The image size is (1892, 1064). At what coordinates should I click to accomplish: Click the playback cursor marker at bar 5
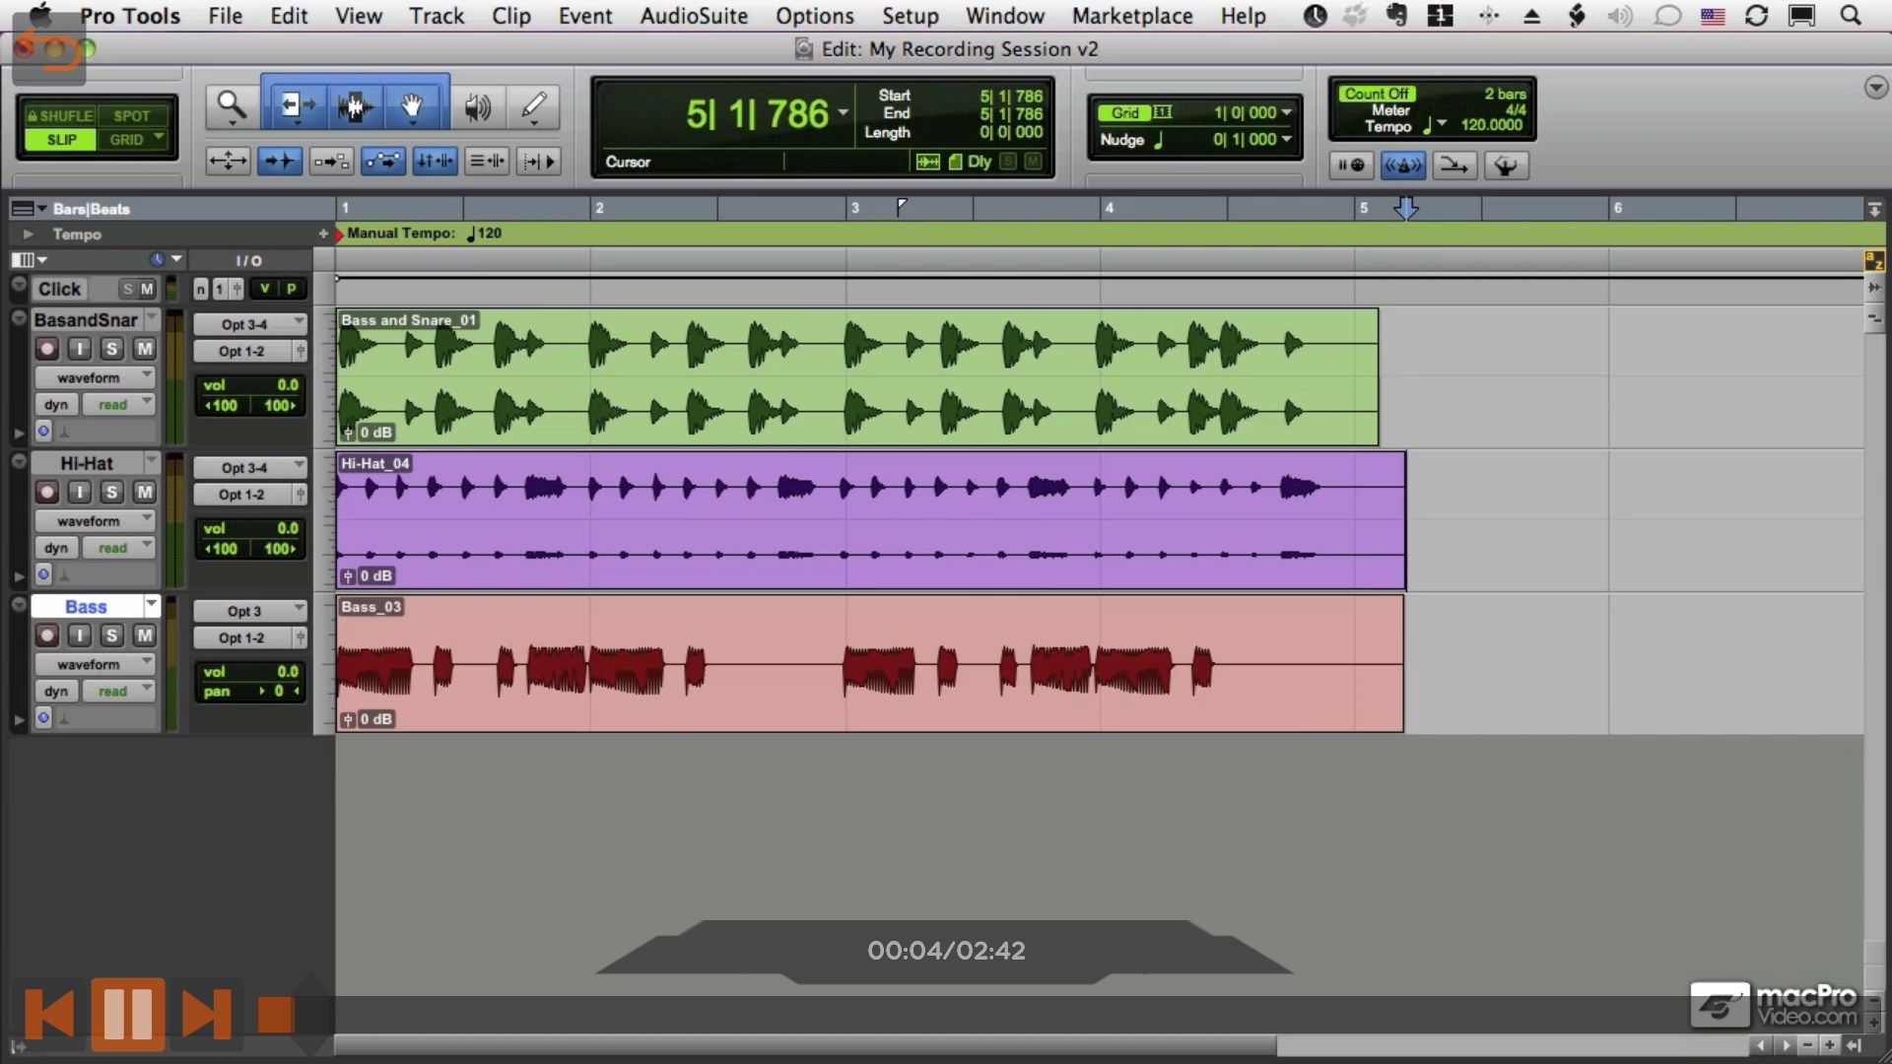[1405, 208]
